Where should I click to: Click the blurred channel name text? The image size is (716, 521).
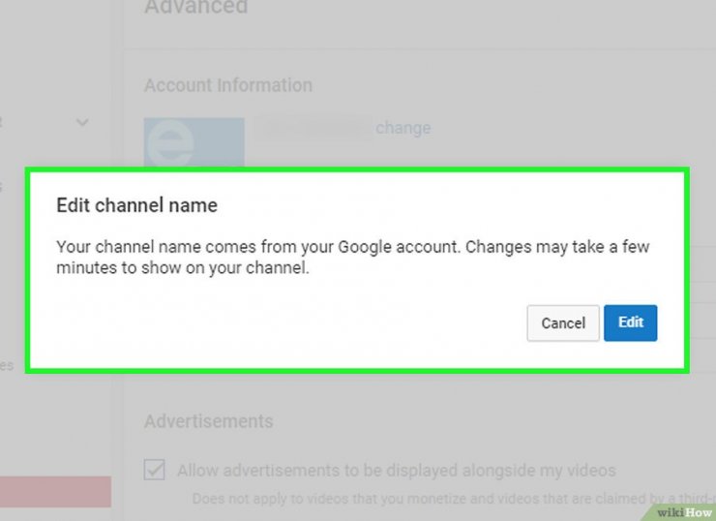point(313,128)
